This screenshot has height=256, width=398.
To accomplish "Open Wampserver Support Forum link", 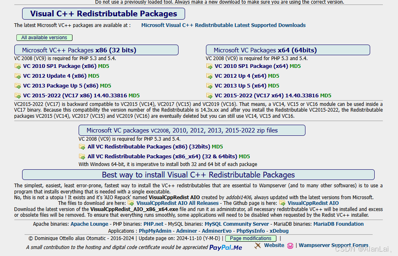I will [x=333, y=245].
